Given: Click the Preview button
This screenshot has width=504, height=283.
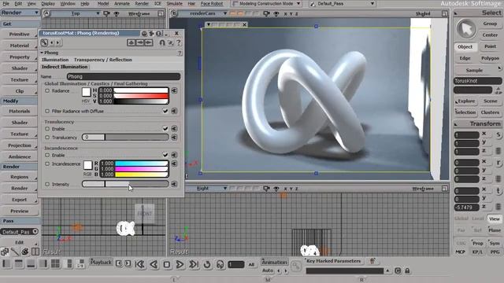Looking at the screenshot, I should tap(19, 211).
